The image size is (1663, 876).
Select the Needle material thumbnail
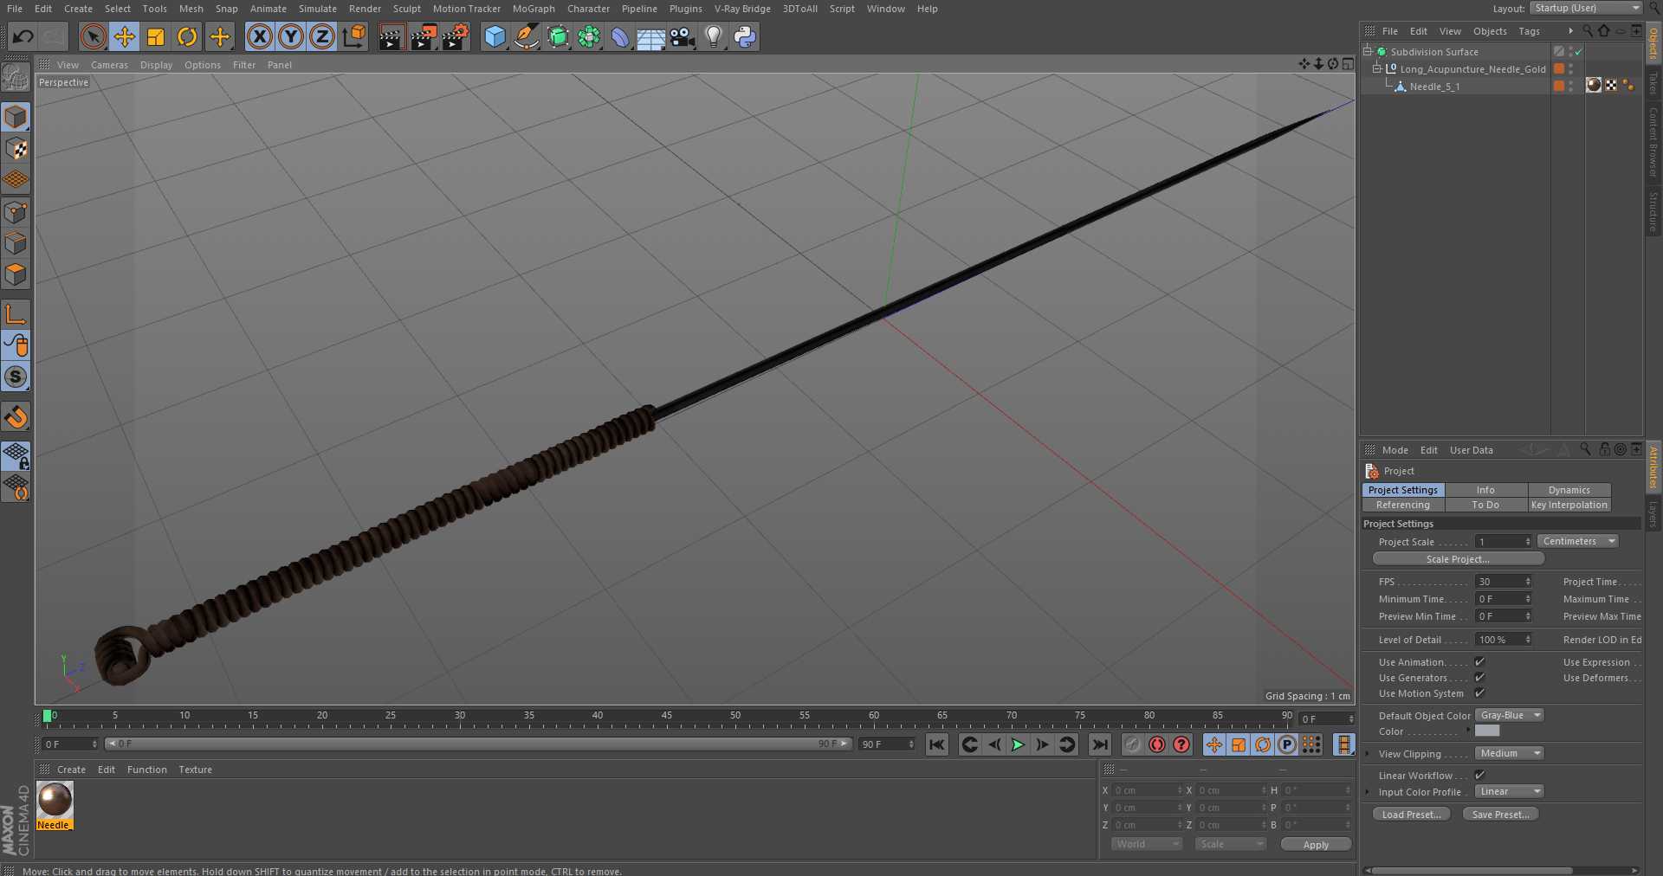click(x=55, y=800)
